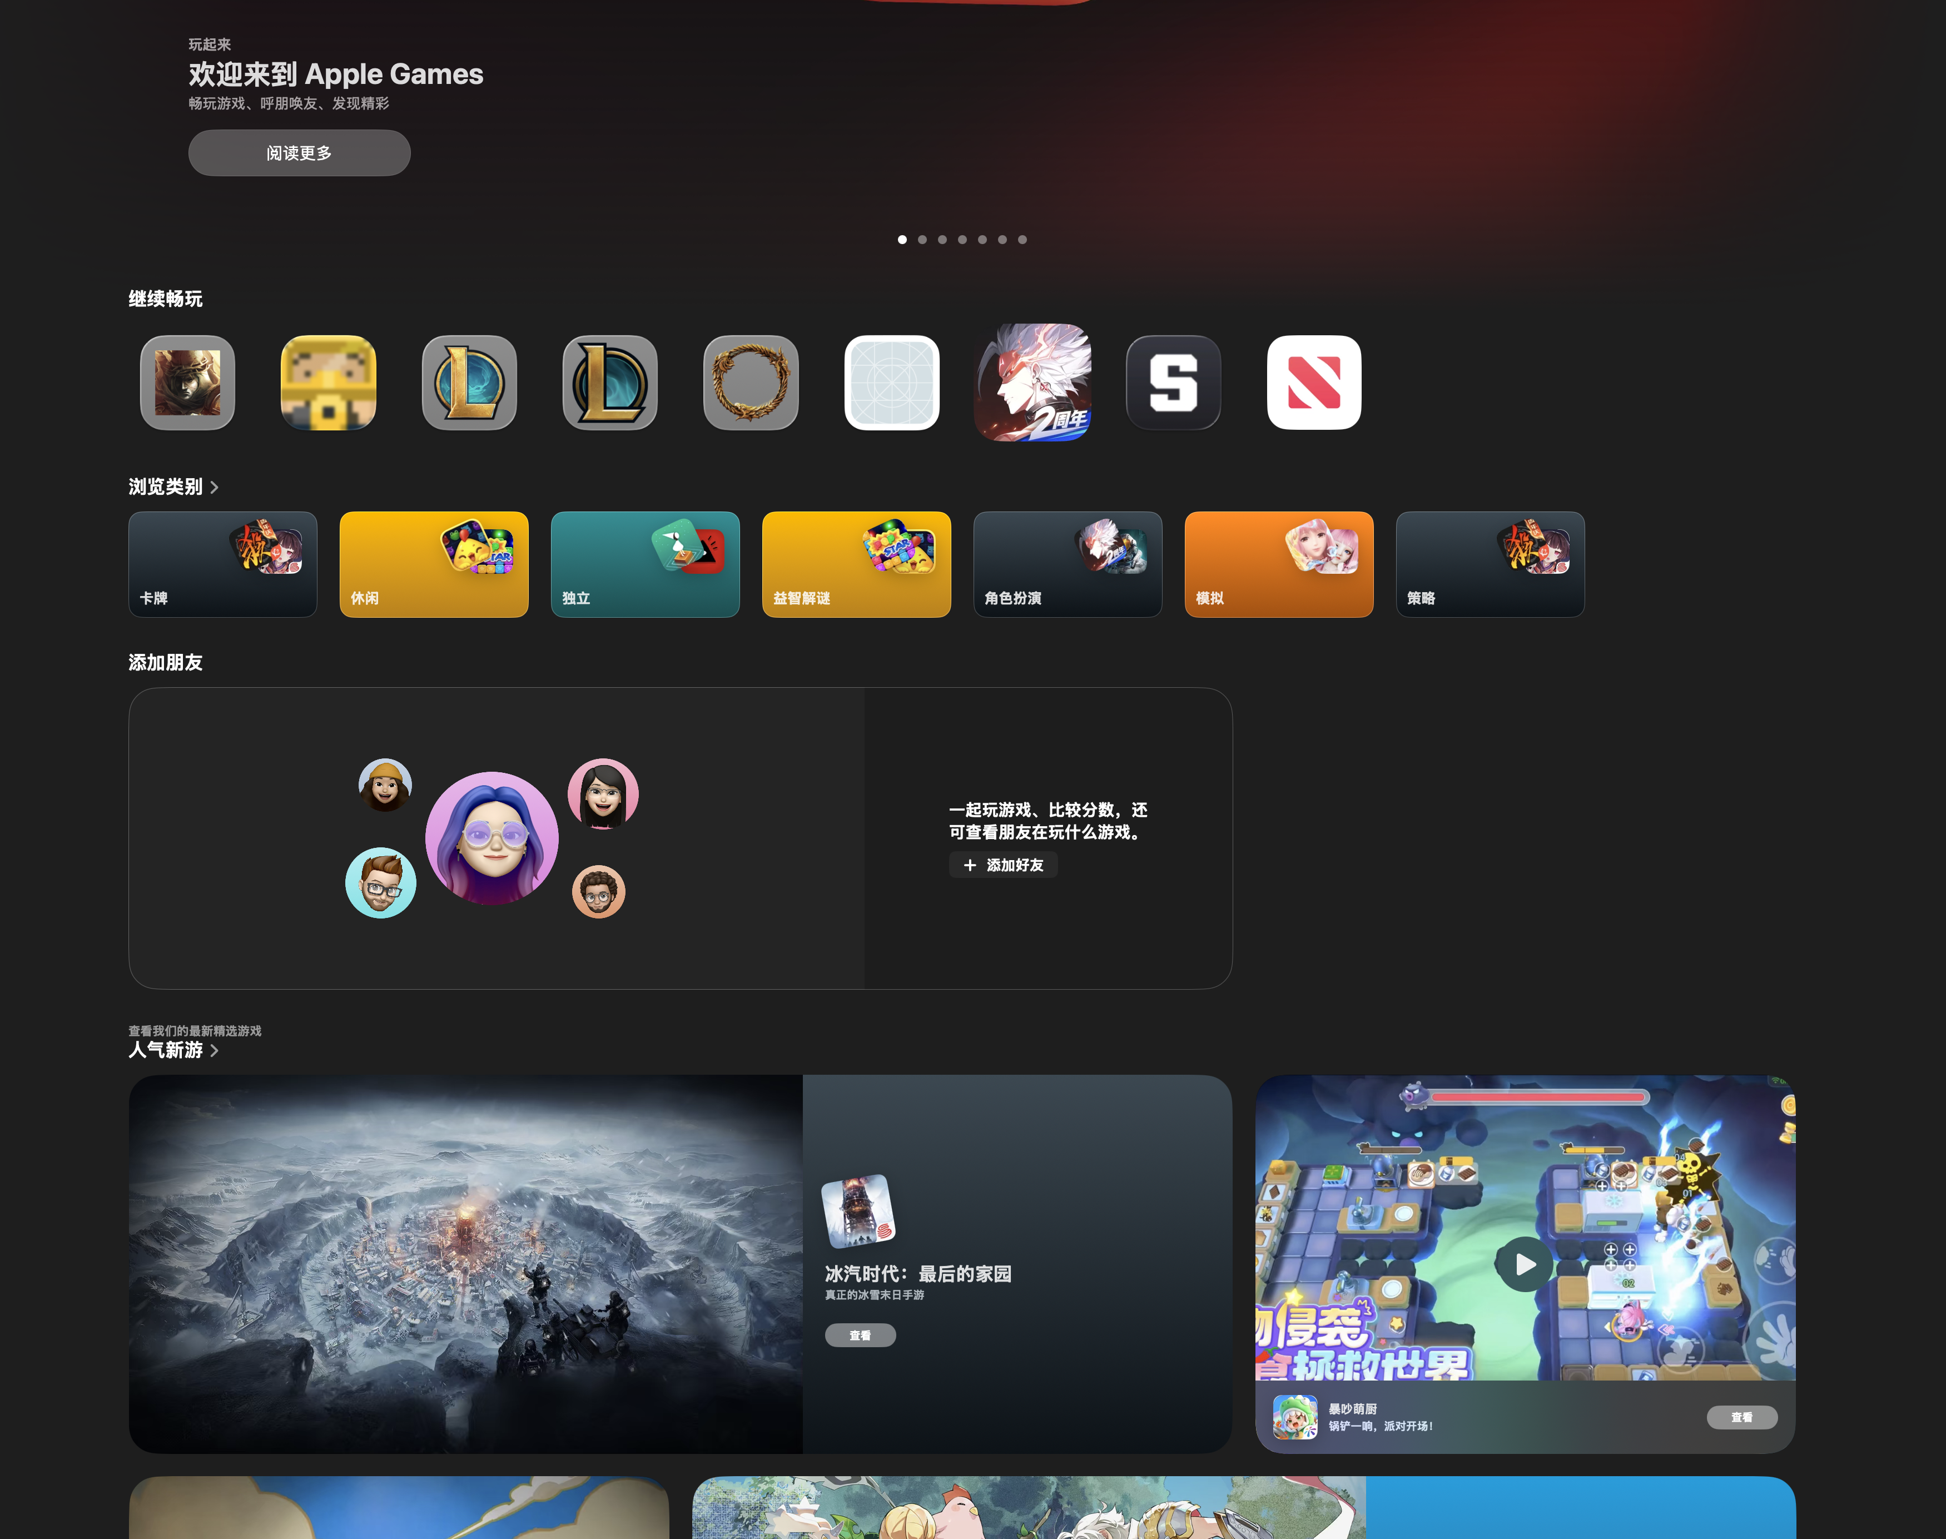This screenshot has height=1539, width=1946.
Task: Click the 查看我们的最新精选游戏 caption
Action: pyautogui.click(x=195, y=1031)
